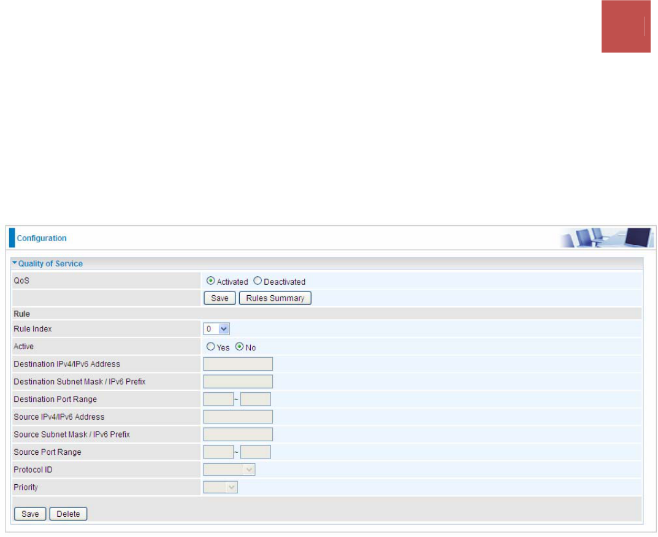
Task: Click the Destination IPv4/IPv6 Address field
Action: [x=238, y=364]
